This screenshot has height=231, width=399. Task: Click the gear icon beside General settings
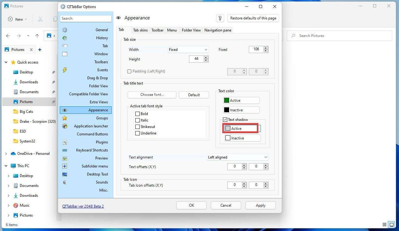pyautogui.click(x=65, y=30)
